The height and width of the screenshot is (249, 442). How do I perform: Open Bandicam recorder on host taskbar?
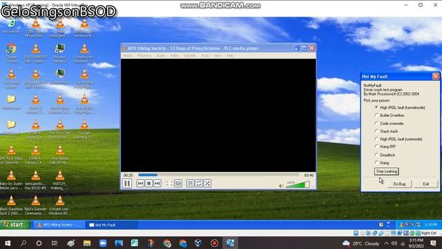[214, 243]
